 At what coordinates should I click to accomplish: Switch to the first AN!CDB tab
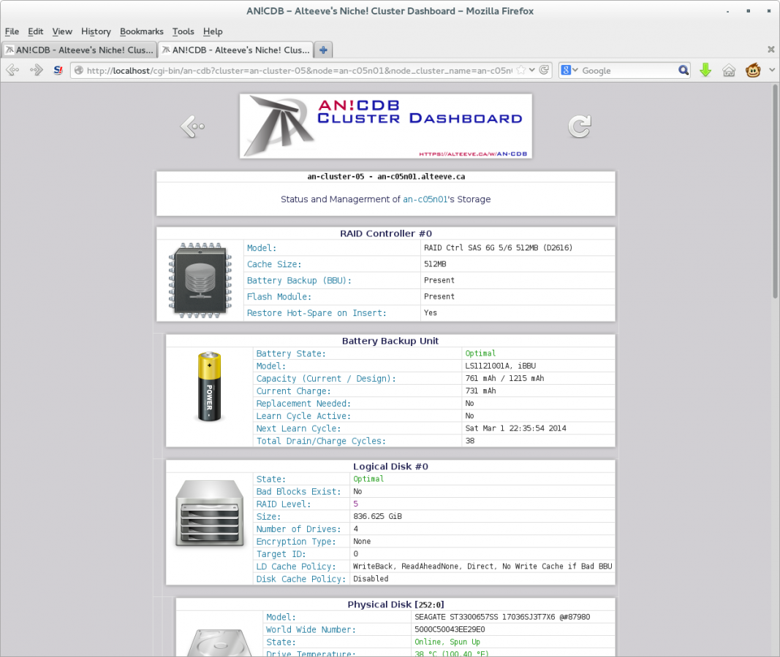pos(79,50)
